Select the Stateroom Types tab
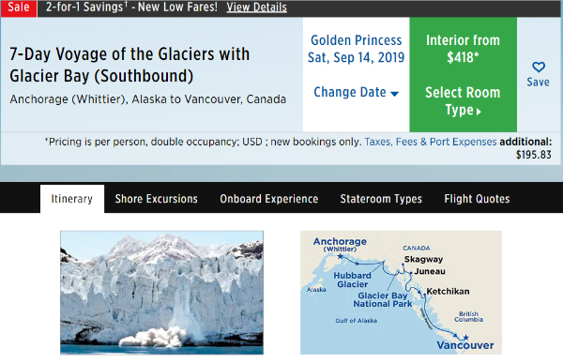 point(381,199)
